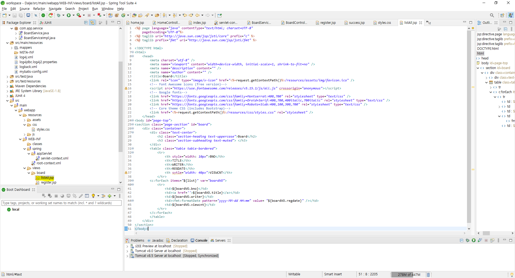Open the Refactor menu
Screen dimensions: 515x278
(x=39, y=9)
